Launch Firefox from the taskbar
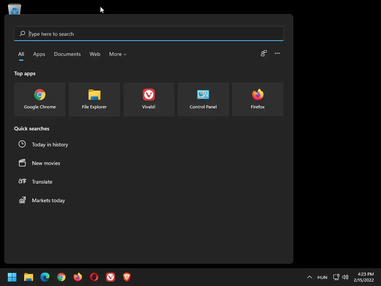 (x=78, y=277)
